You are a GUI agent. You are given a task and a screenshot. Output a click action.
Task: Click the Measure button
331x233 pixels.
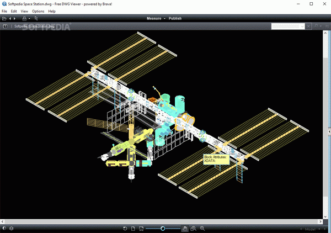coord(154,18)
